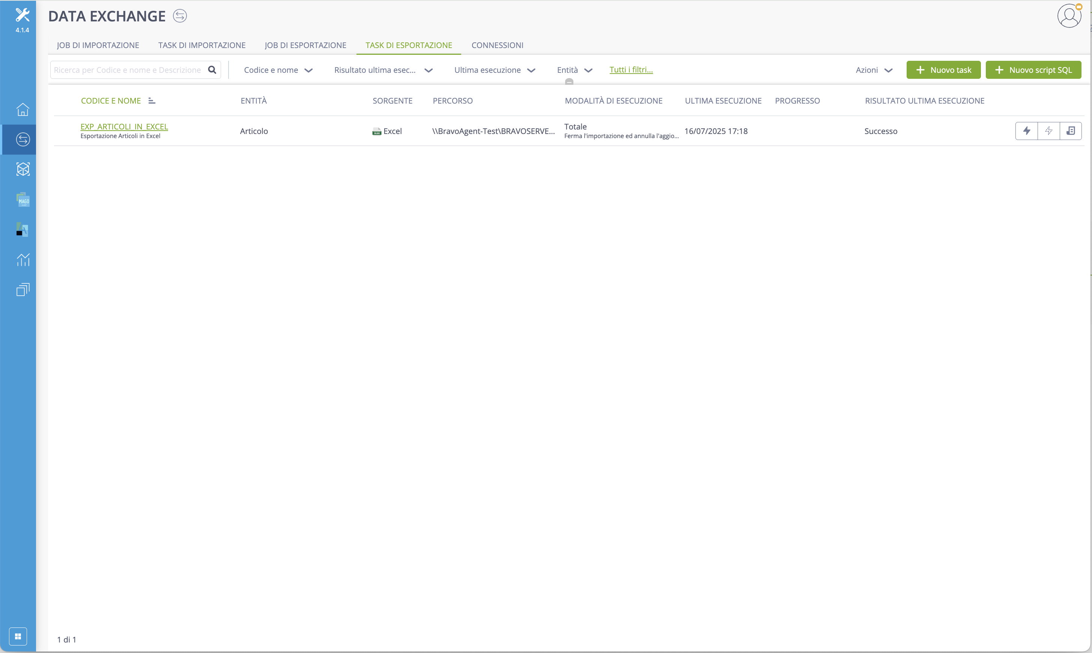Click the search magnifier icon
This screenshot has width=1092, height=653.
(212, 69)
